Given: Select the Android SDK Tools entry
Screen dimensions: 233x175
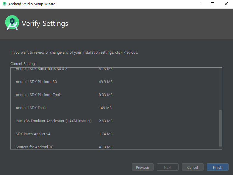Looking at the screenshot, I should click(31, 108).
